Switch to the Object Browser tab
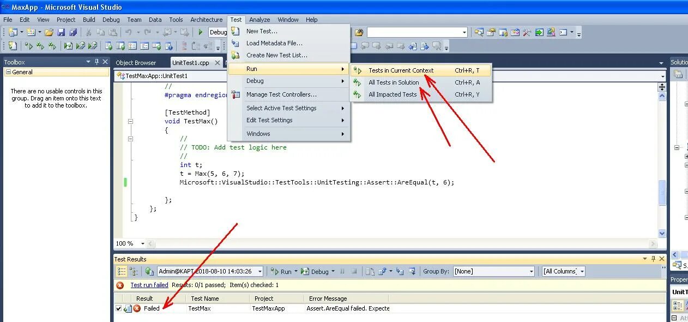 click(136, 63)
